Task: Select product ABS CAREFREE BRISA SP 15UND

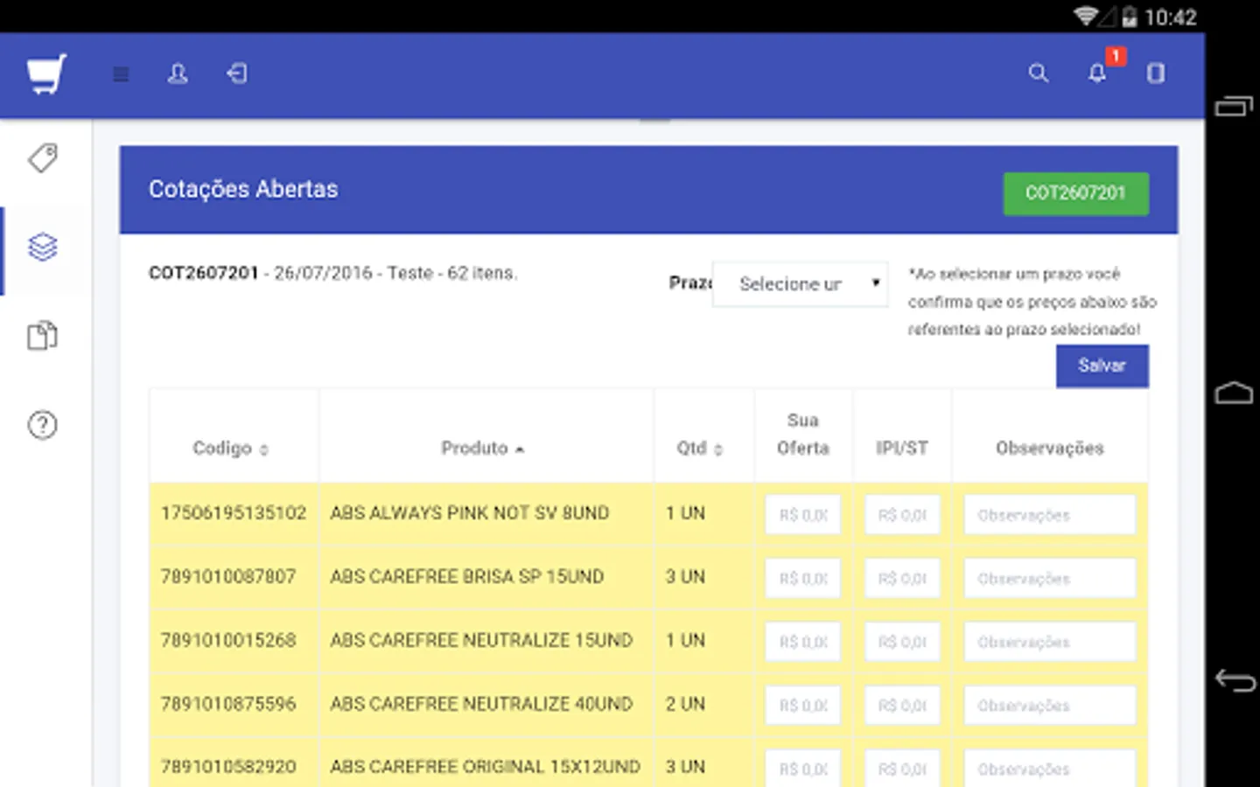Action: click(x=466, y=577)
